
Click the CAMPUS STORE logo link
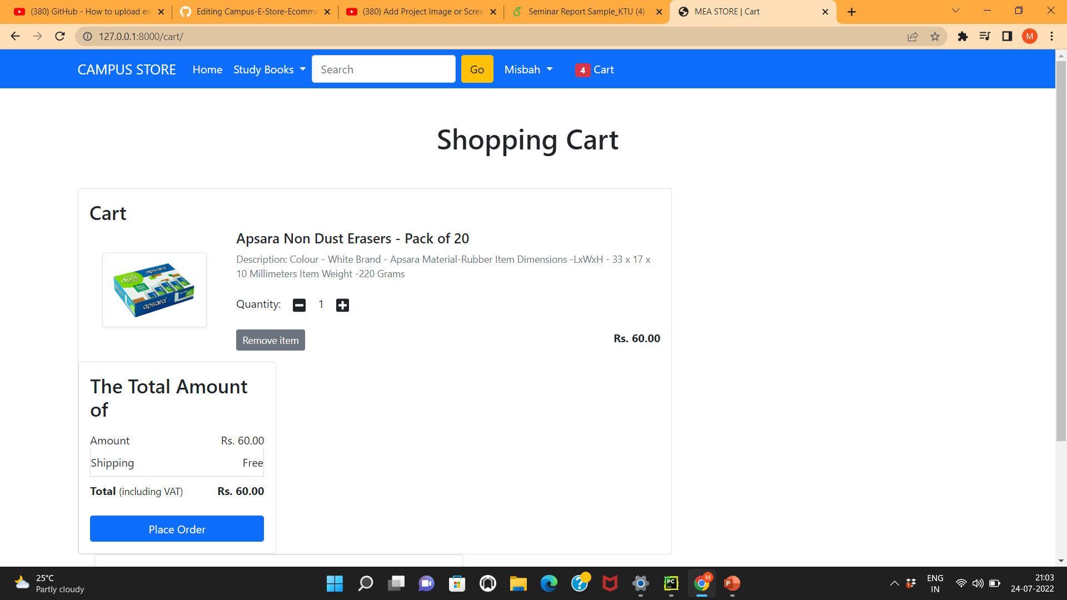[126, 69]
